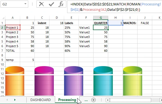Screen dimensions: 162x104
Task: Select cell containing Project 2
Action: (13, 32)
